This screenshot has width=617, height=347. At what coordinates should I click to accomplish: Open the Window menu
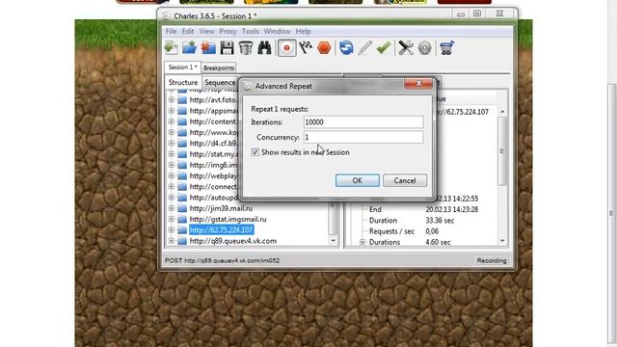277,31
